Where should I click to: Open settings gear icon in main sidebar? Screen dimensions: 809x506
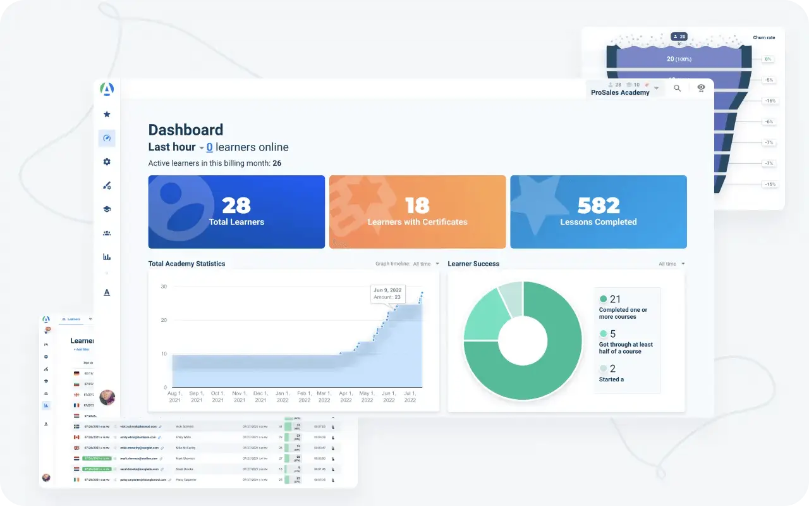point(107,162)
